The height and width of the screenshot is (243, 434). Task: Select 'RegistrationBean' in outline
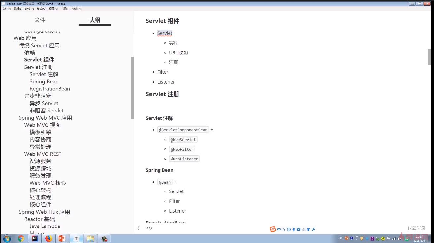pyautogui.click(x=50, y=89)
